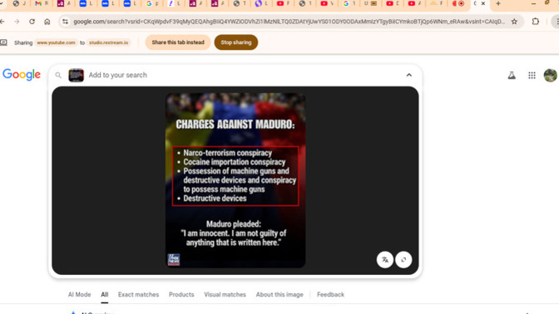
Task: Open the Exact matches tab
Action: tap(138, 294)
